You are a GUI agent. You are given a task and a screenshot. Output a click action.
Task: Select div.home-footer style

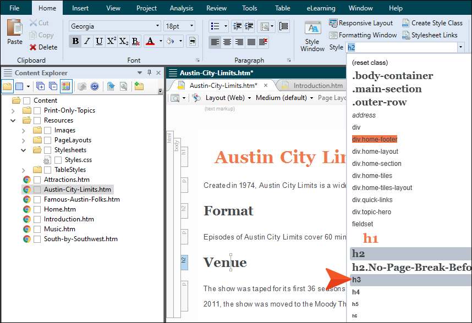[375, 140]
